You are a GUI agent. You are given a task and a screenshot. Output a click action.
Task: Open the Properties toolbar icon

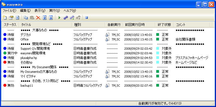point(11,18)
